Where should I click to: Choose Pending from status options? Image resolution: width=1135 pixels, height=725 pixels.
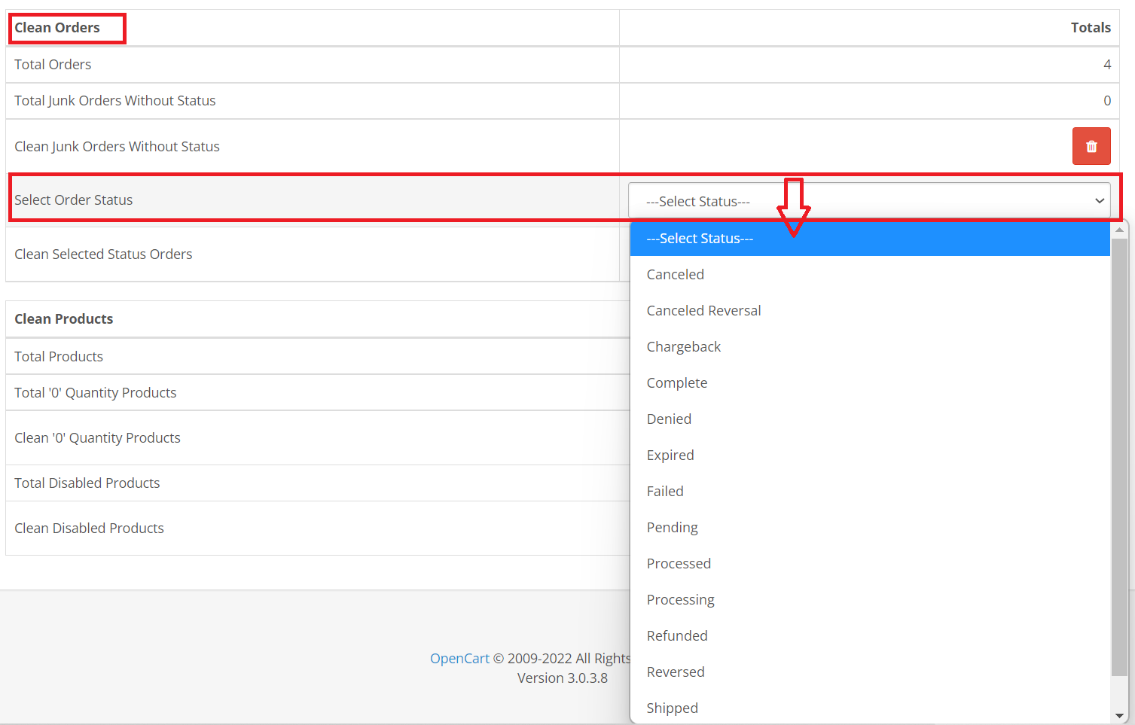coord(672,528)
